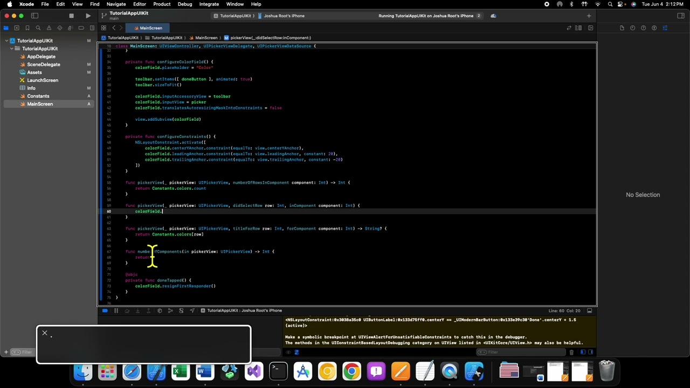Open Finder from the Dock
690x388 pixels.
[82, 371]
